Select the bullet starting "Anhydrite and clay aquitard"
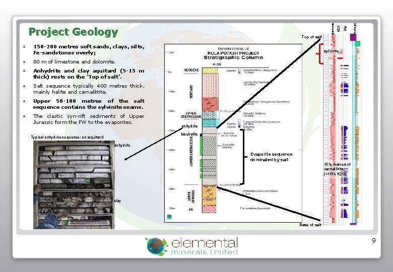 89,74
